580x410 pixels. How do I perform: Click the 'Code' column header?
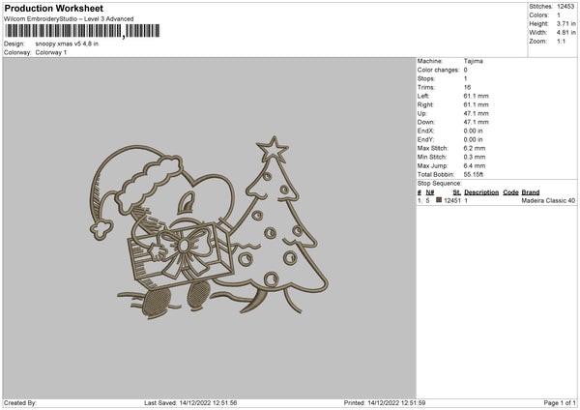click(510, 192)
